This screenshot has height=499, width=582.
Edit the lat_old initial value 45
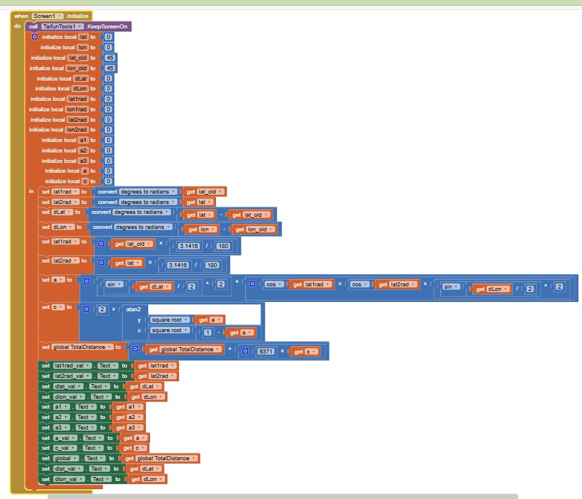pyautogui.click(x=109, y=57)
